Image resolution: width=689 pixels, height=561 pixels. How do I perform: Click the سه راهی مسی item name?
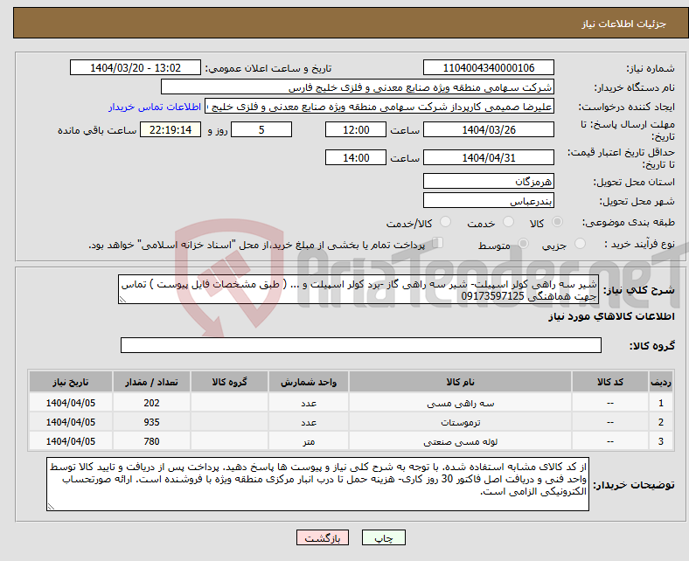pyautogui.click(x=460, y=404)
